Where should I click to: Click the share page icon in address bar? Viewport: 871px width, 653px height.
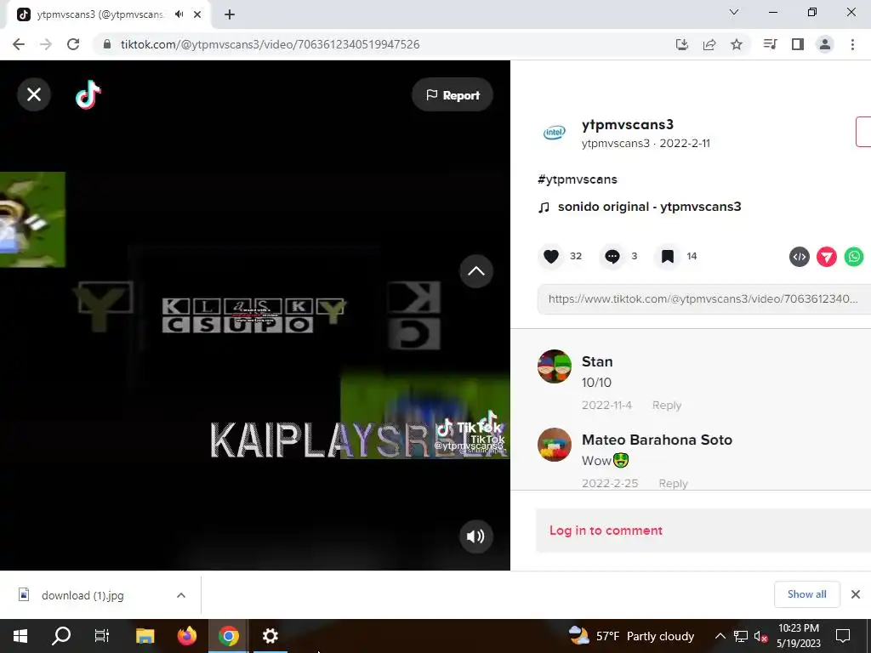coord(709,44)
